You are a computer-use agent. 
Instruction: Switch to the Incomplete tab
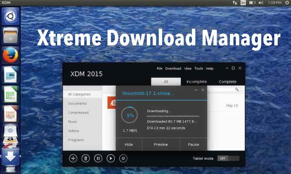tap(197, 82)
